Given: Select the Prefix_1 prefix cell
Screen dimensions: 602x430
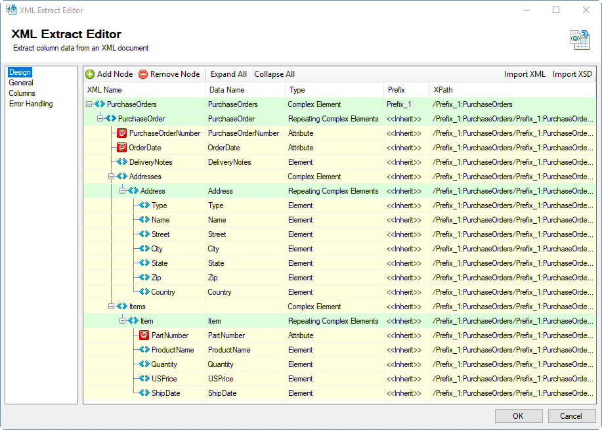Looking at the screenshot, I should coord(406,104).
